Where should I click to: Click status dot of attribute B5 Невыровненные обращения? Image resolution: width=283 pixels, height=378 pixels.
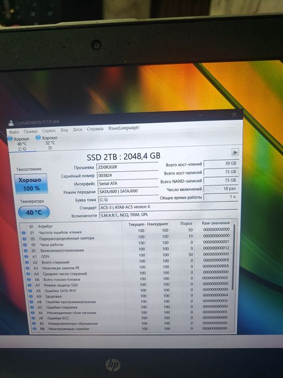point(34,323)
